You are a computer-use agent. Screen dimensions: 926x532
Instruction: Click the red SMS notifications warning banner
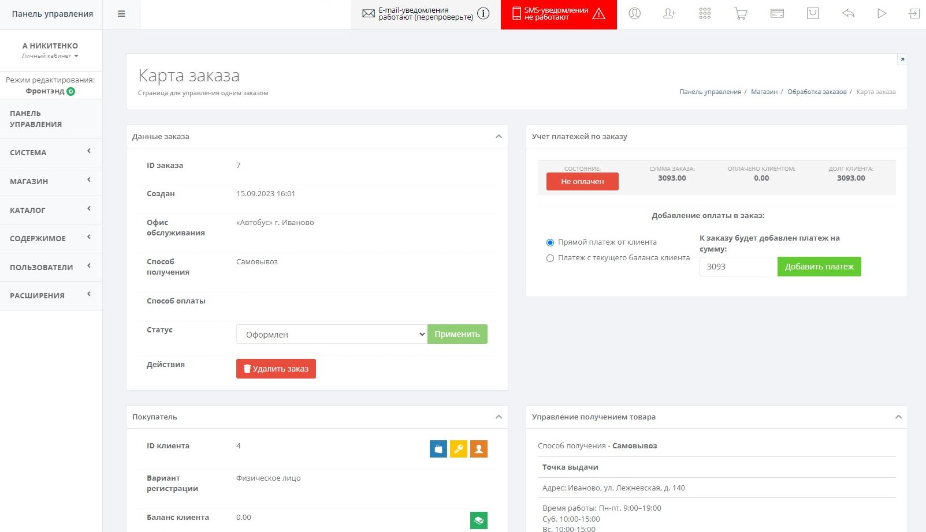pos(558,14)
